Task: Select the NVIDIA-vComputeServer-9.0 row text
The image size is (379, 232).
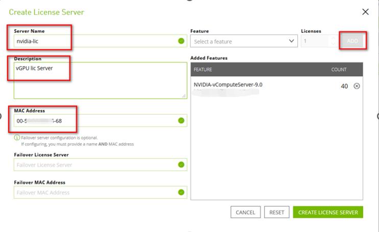Action: [x=228, y=85]
